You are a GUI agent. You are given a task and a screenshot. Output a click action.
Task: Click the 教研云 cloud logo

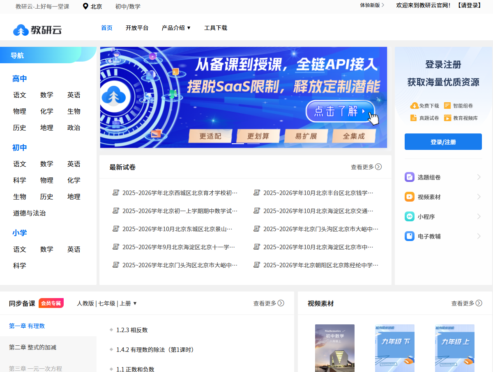pos(20,30)
